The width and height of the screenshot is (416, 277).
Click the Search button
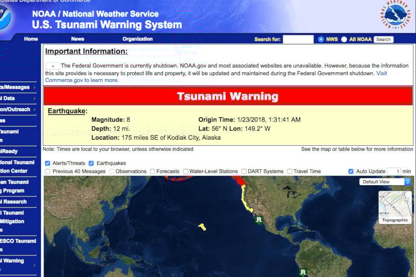tap(383, 39)
